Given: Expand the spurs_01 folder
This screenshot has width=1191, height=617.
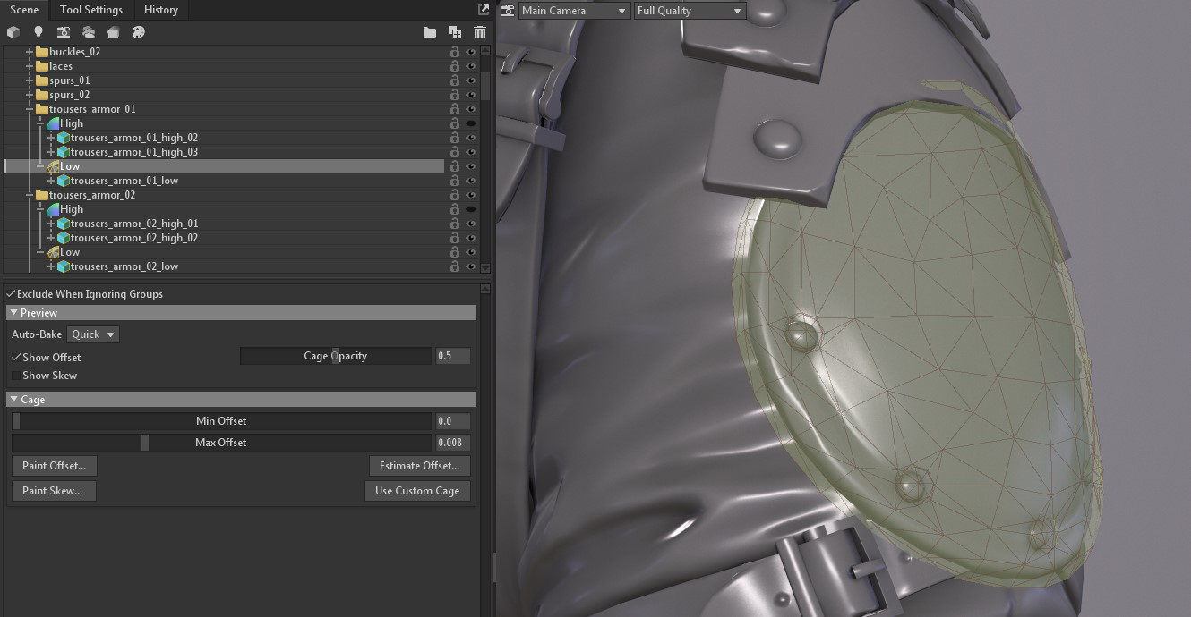Looking at the screenshot, I should click(30, 80).
